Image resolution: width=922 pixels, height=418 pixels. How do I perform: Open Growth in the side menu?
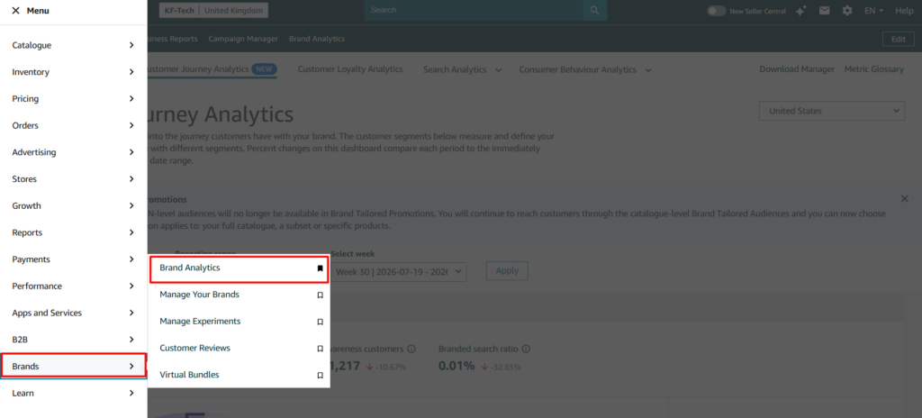pyautogui.click(x=74, y=206)
